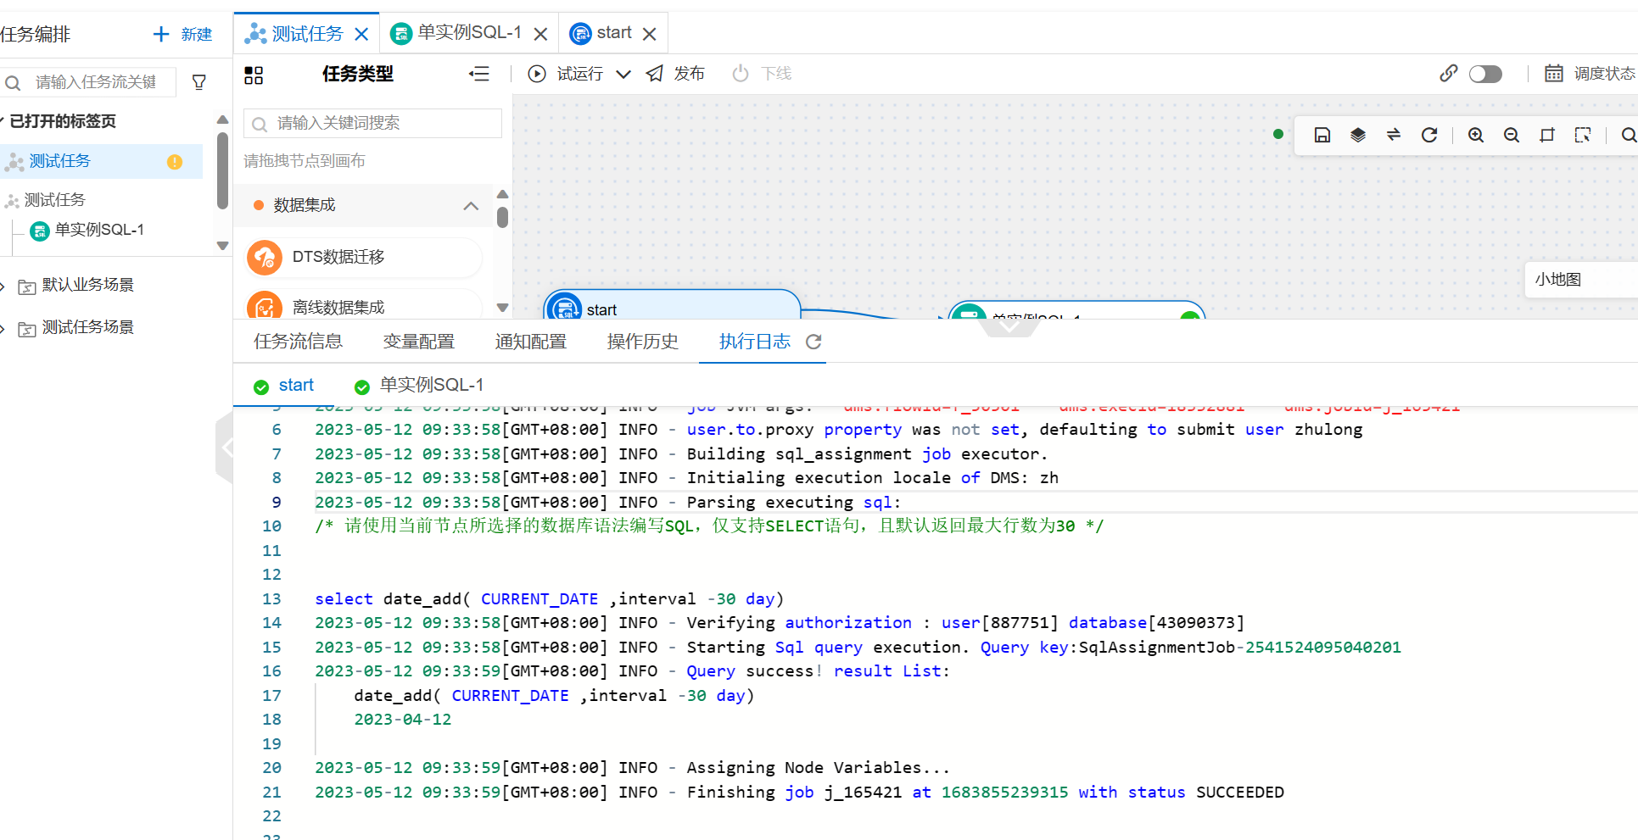Screen dimensions: 1638x840
Task: Collapse the 数据集成 category
Action: (x=471, y=205)
